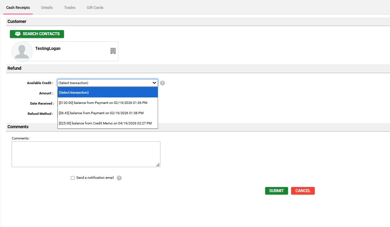Open the Trades tab
This screenshot has height=227, width=390.
point(70,8)
